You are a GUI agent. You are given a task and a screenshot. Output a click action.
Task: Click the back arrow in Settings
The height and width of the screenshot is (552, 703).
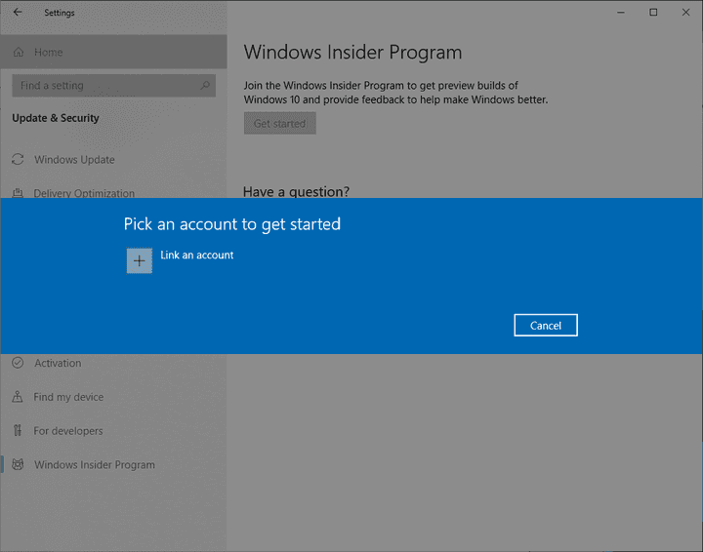pos(18,12)
